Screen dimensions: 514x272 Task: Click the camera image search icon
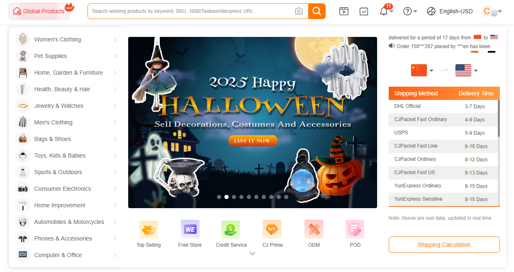coord(299,11)
